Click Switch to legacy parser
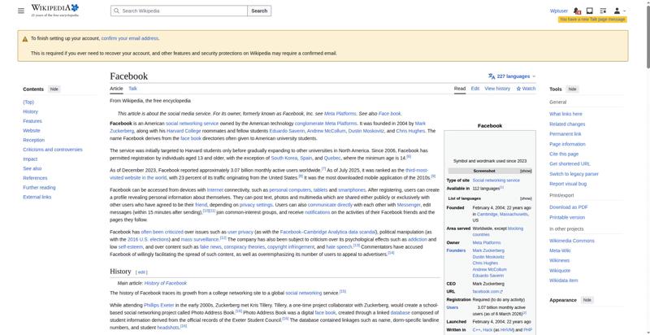 tap(574, 174)
